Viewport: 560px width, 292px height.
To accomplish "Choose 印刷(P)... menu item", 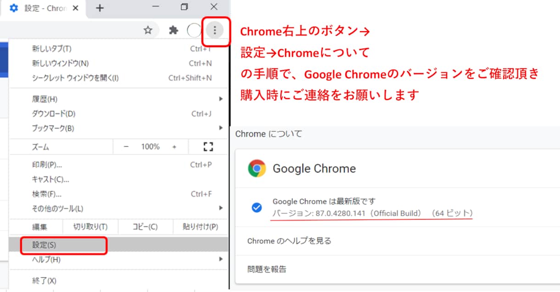I will point(119,165).
